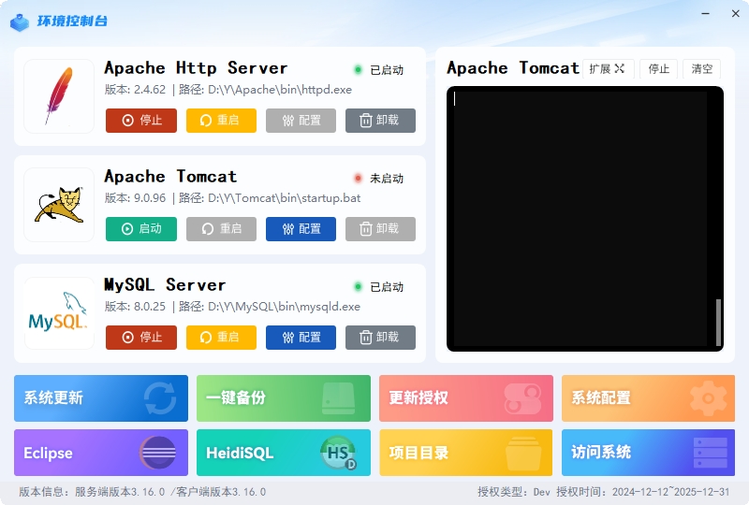Click the Apache Http Server green status indicator

coord(358,70)
